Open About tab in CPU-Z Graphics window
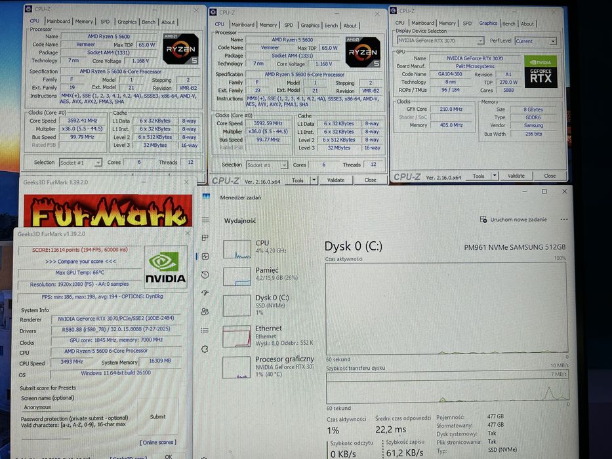Viewport: 612px width, 459px height. point(527,24)
